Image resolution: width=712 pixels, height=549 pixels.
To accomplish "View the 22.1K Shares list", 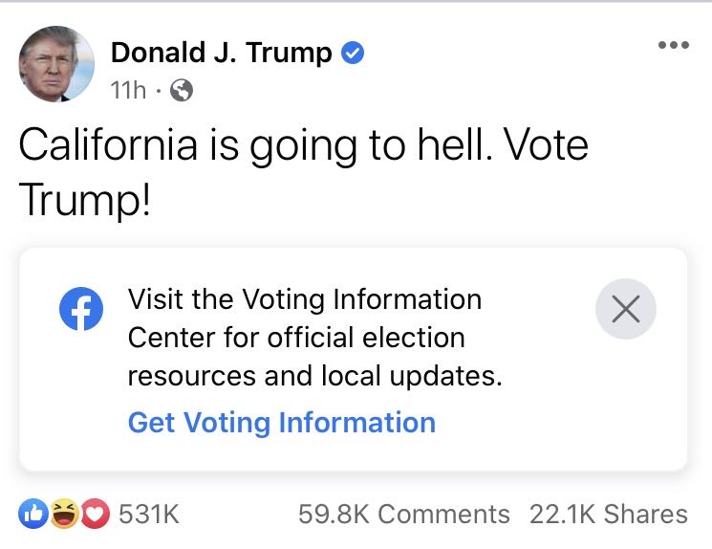I will pos(609,515).
